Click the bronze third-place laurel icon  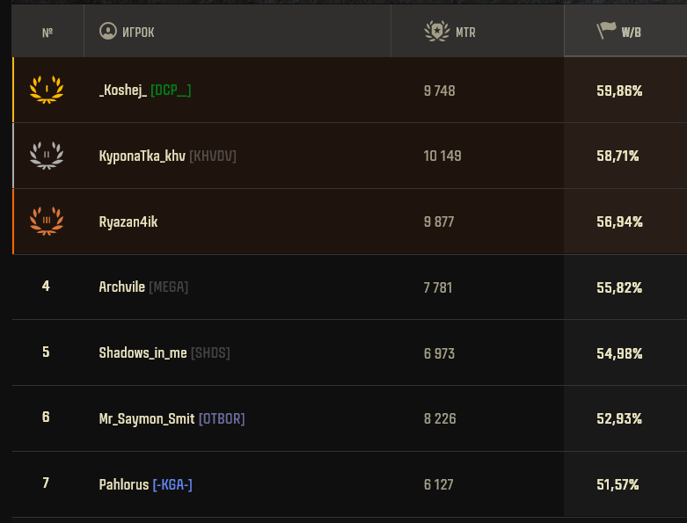pyautogui.click(x=47, y=221)
